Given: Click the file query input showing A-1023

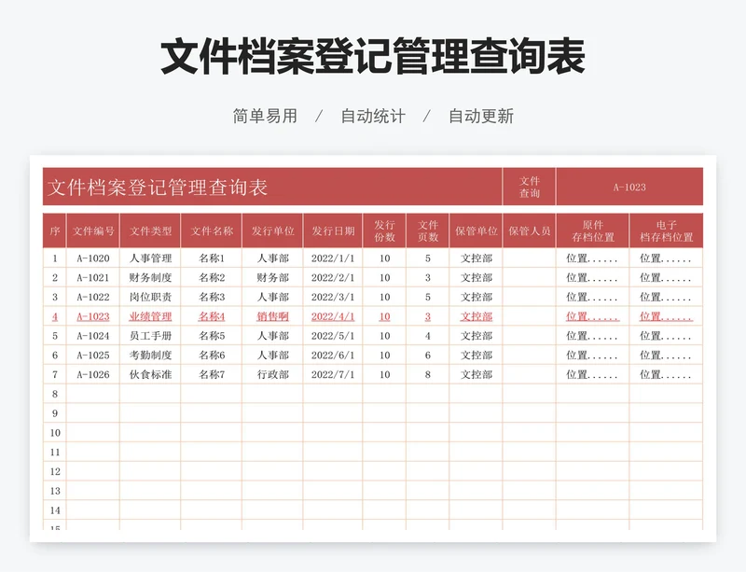Looking at the screenshot, I should tap(629, 187).
